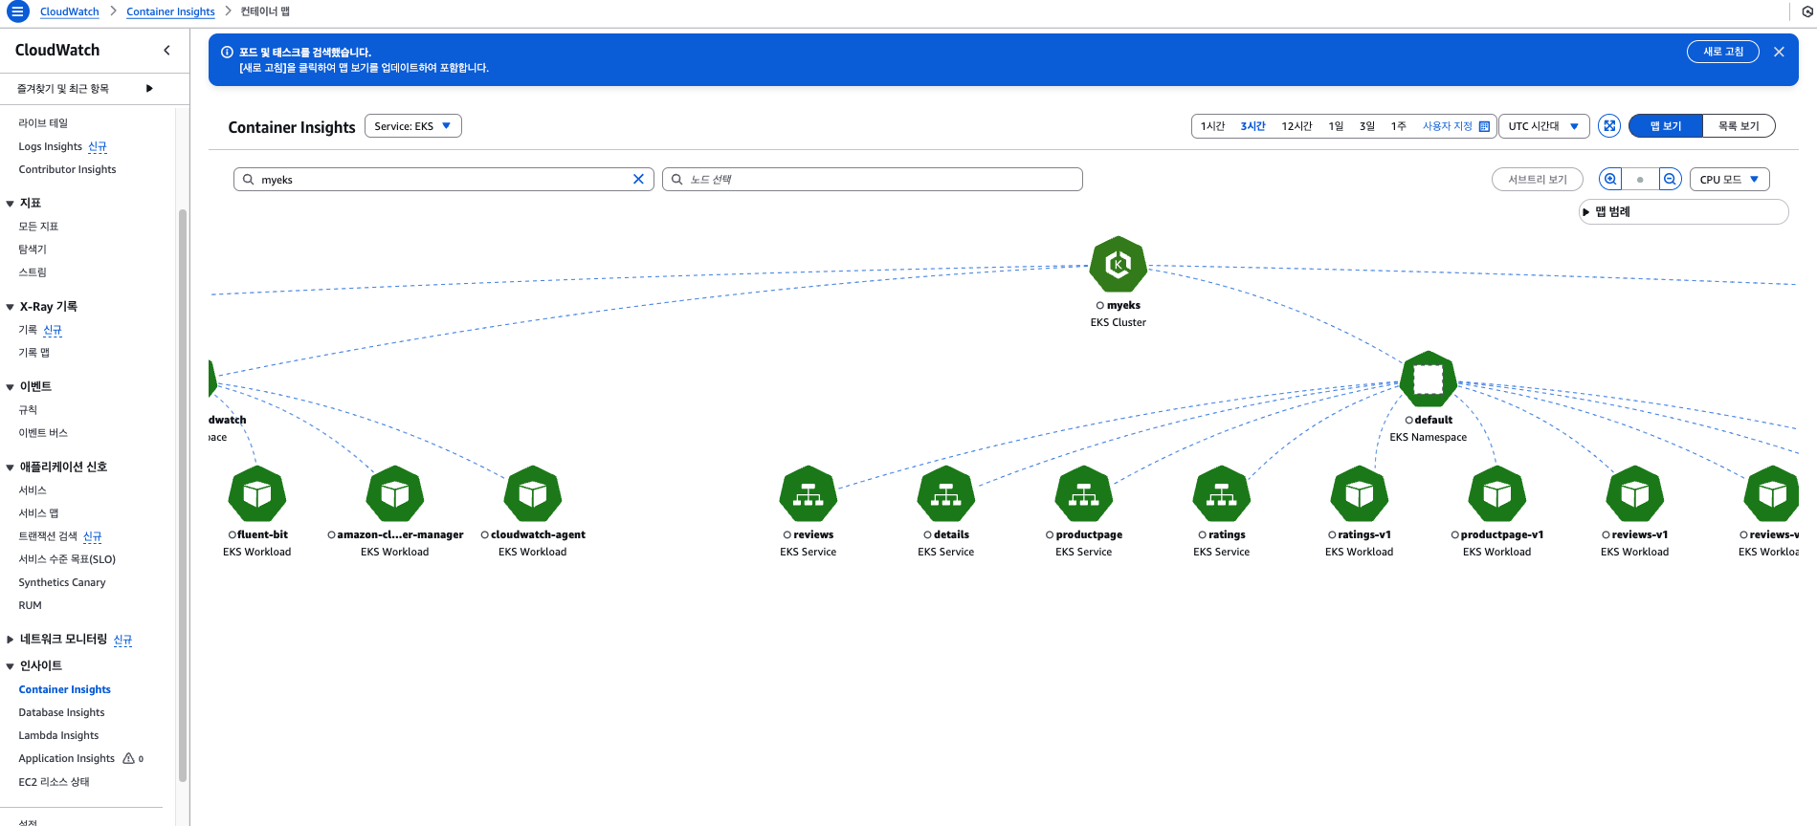Open 라이브 테일 in sidebar
The image size is (1817, 826).
click(43, 123)
